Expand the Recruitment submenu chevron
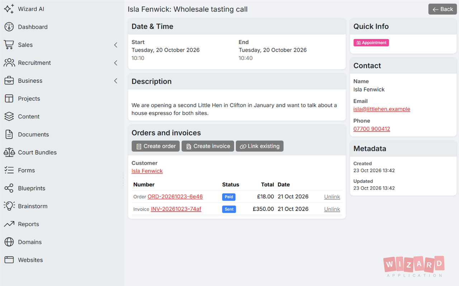This screenshot has height=286, width=459. pos(115,63)
